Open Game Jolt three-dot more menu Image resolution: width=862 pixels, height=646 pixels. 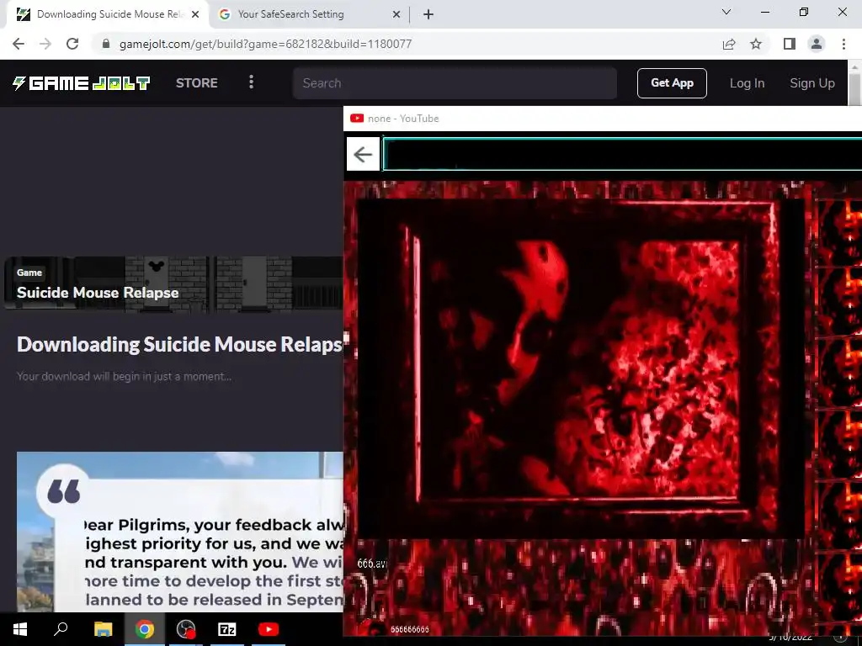click(x=251, y=82)
